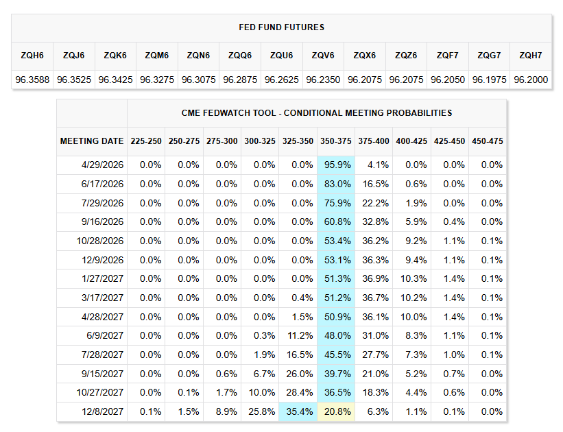Select the 96.2875 futures price
The width and height of the screenshot is (563, 432).
(x=240, y=80)
